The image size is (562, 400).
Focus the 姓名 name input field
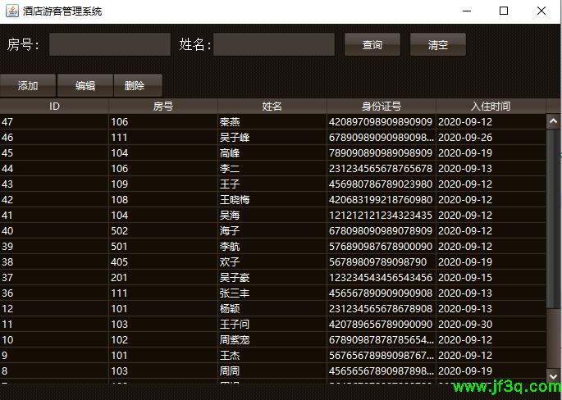pyautogui.click(x=274, y=44)
